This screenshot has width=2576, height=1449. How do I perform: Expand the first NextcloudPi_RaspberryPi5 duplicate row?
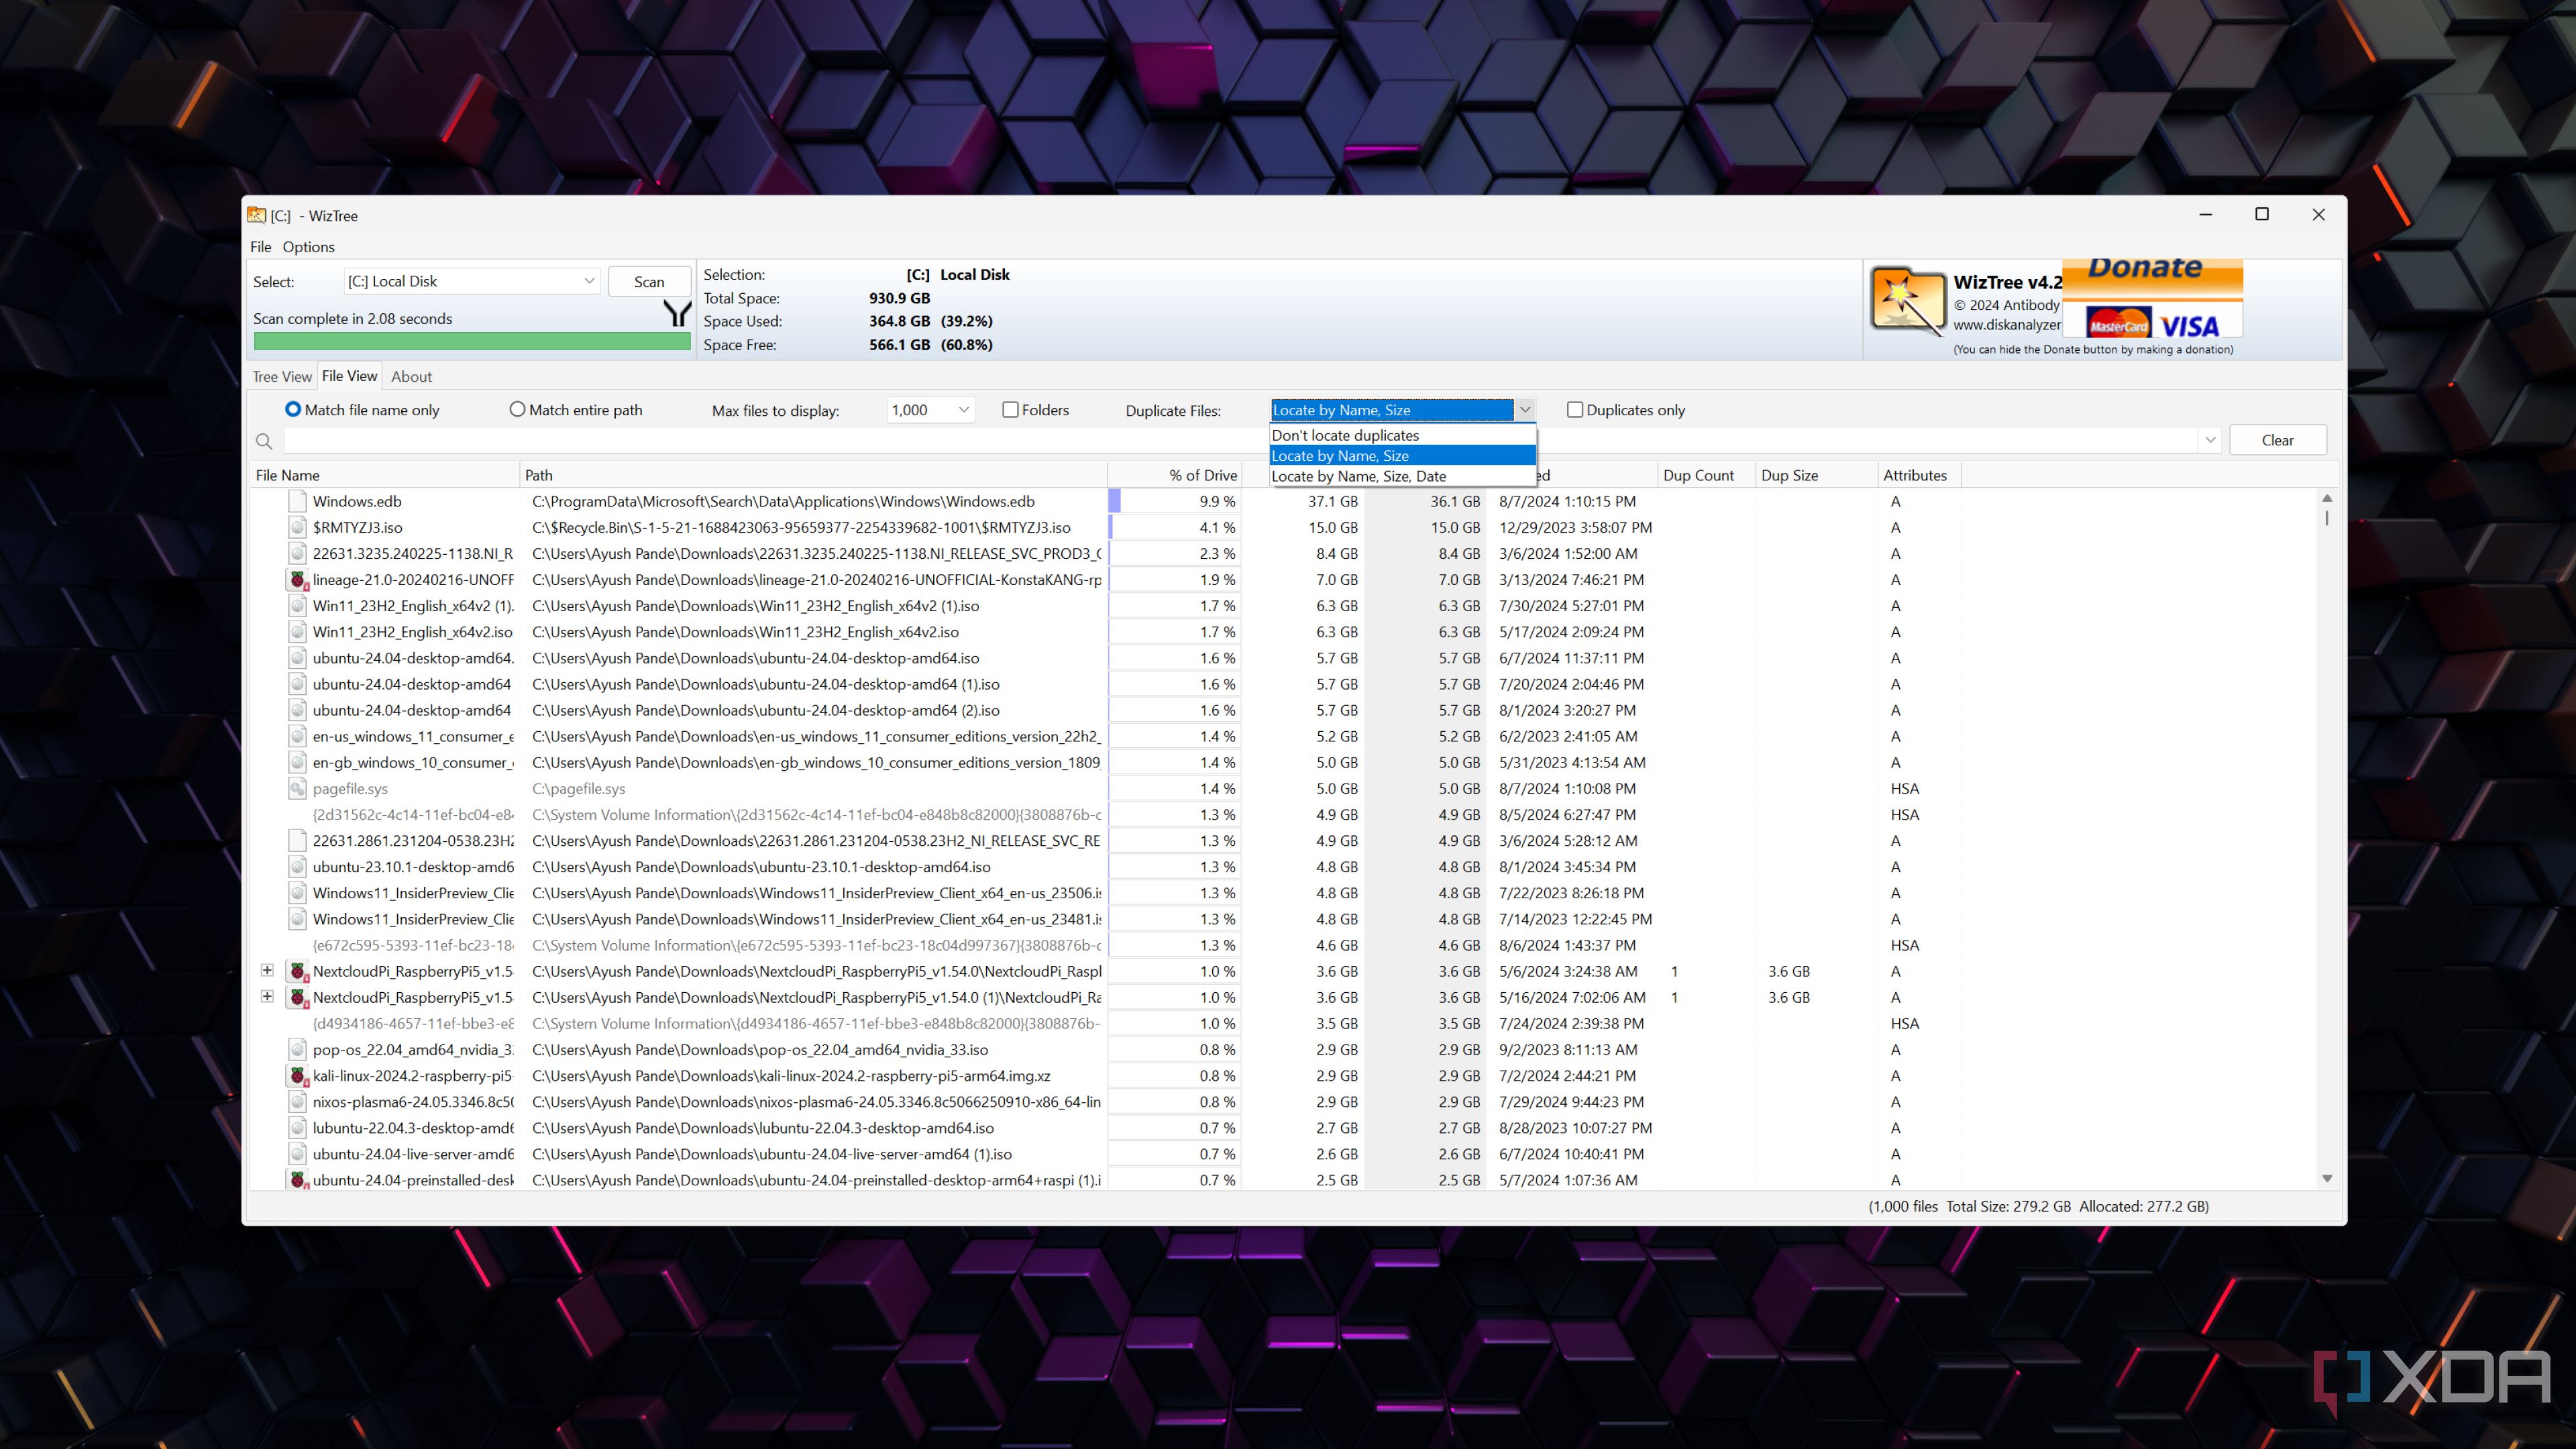pos(267,971)
